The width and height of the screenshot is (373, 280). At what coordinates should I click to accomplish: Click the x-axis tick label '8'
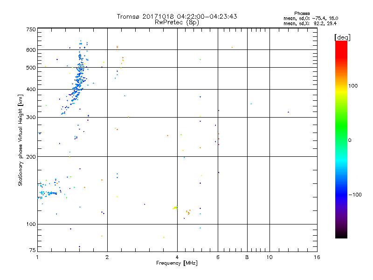tap(247, 257)
